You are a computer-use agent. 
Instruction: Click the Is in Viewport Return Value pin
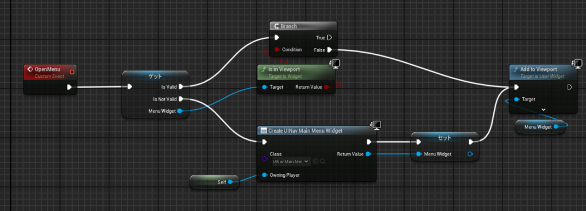[x=327, y=87]
